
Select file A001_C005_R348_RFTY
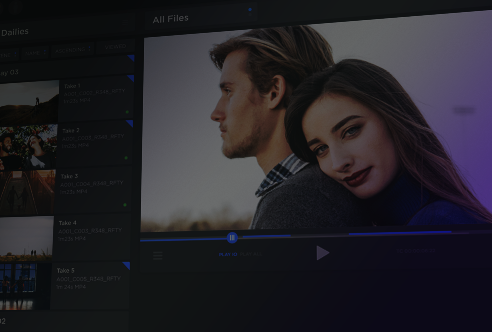88,279
